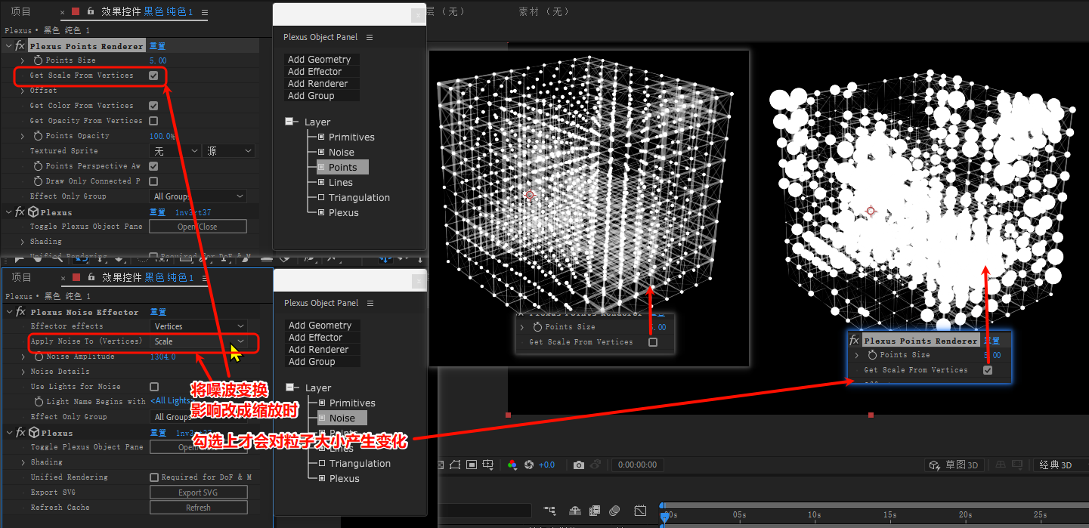This screenshot has height=528, width=1089.
Task: Collapse Layer node in upper object tree
Action: coord(289,122)
